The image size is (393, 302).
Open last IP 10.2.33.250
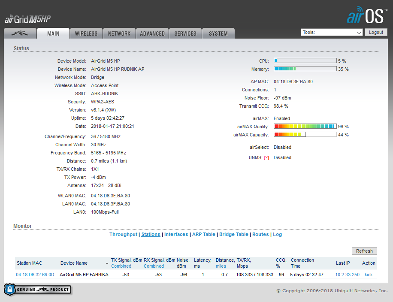(347, 275)
